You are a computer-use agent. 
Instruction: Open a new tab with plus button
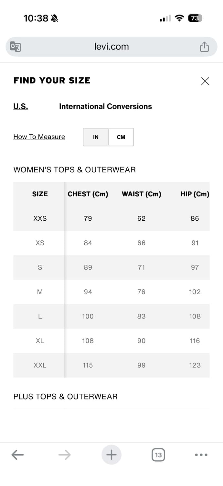111,455
